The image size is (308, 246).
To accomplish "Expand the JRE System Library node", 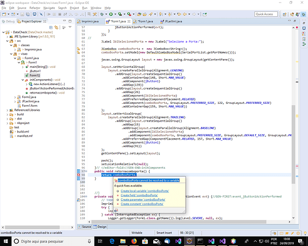I will click(x=7, y=36).
